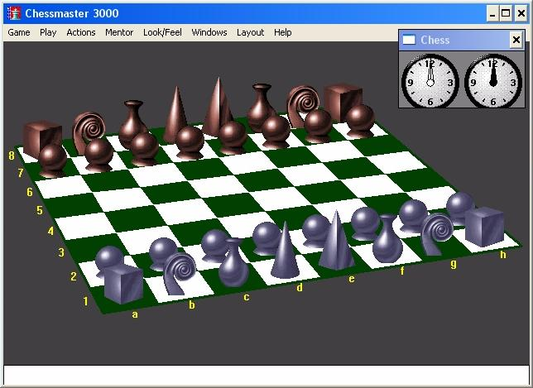The image size is (533, 388).
Task: Select the black sphere pawn on a7
Action: 52,160
